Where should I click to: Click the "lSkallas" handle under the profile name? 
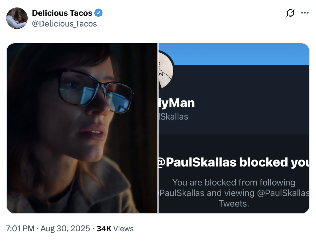(174, 117)
